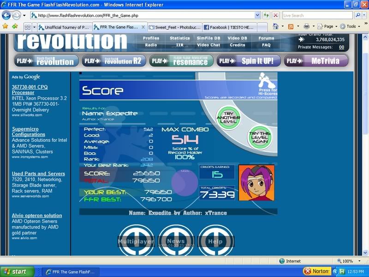Click the Refresh page icon

point(266,15)
